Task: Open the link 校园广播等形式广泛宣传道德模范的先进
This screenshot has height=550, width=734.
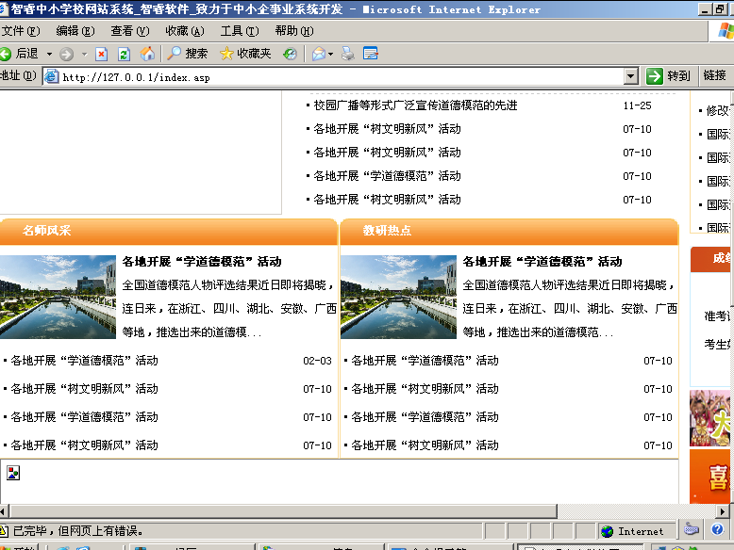Action: point(415,105)
